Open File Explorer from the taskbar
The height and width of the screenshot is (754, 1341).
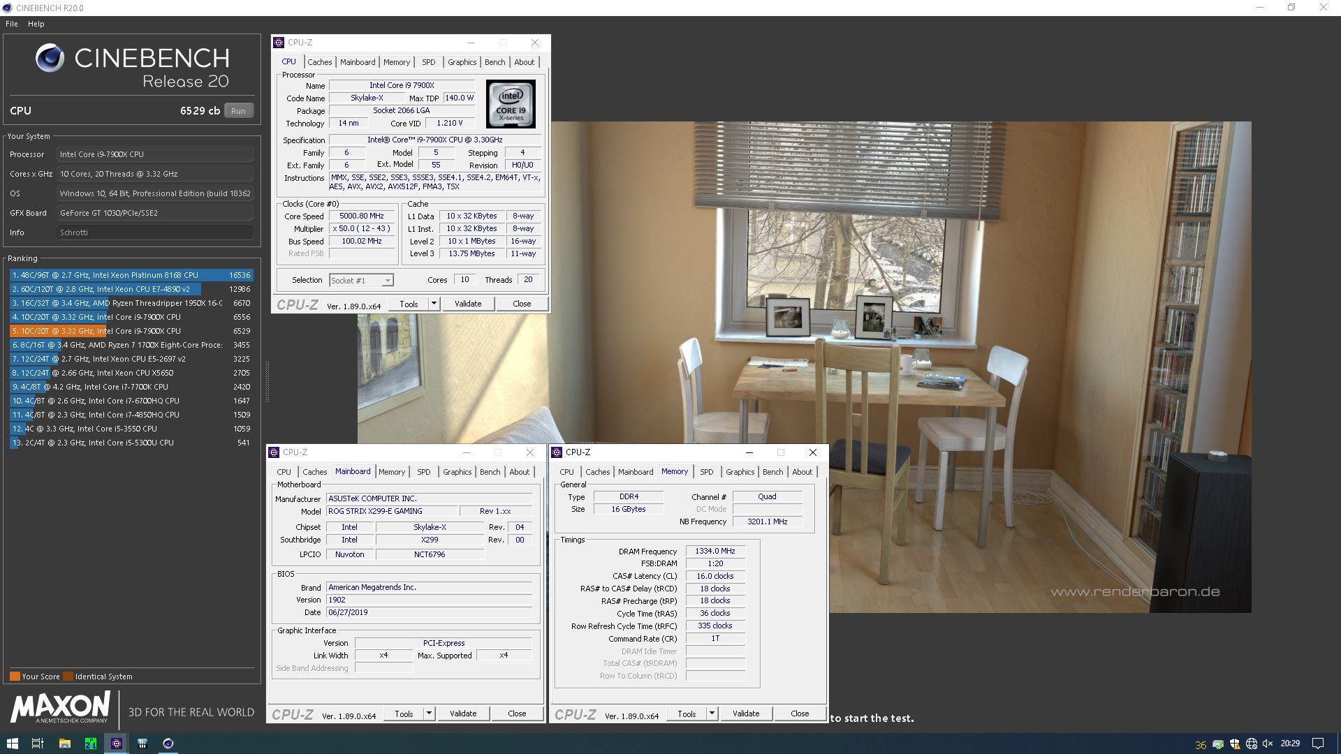[64, 744]
